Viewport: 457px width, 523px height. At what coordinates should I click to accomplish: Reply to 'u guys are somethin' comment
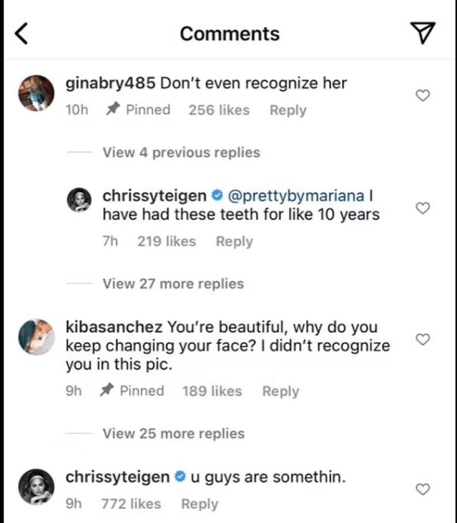(199, 504)
